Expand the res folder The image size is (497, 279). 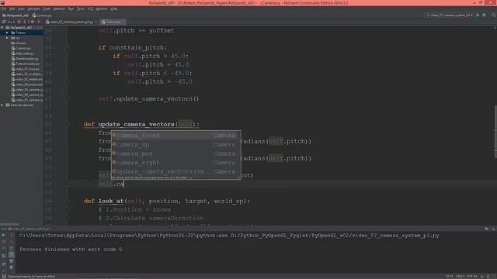(x=7, y=38)
